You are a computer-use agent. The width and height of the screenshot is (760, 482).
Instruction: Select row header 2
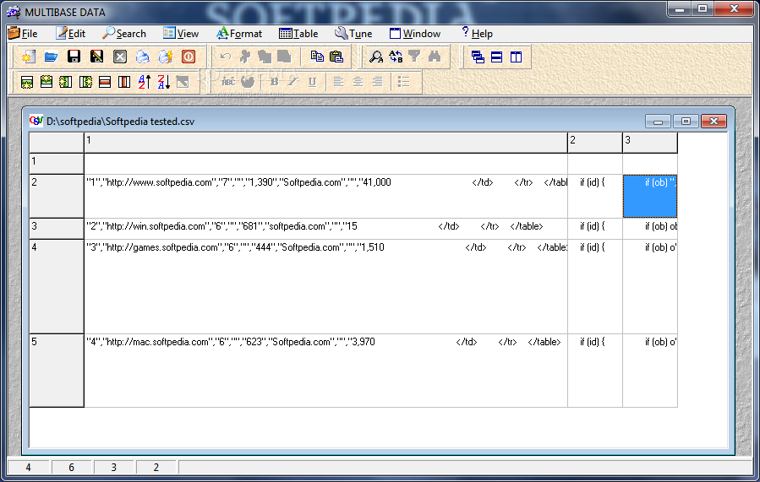tap(57, 196)
